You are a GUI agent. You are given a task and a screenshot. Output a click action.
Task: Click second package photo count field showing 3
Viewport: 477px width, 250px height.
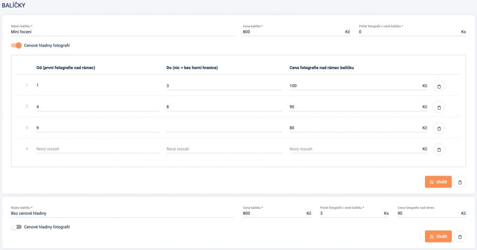pos(354,213)
